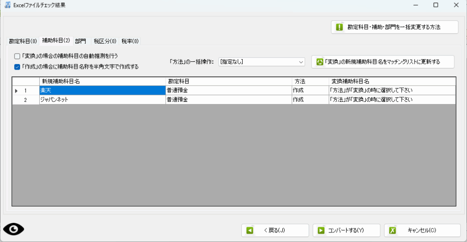Click the eye icon at bottom left
Screen dimensions: 467x242
14,229
